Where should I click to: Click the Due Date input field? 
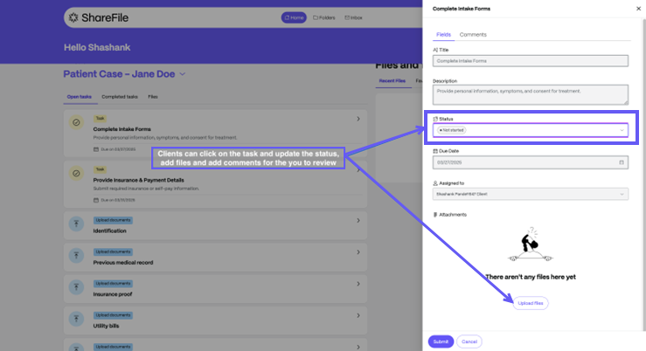[531, 162]
